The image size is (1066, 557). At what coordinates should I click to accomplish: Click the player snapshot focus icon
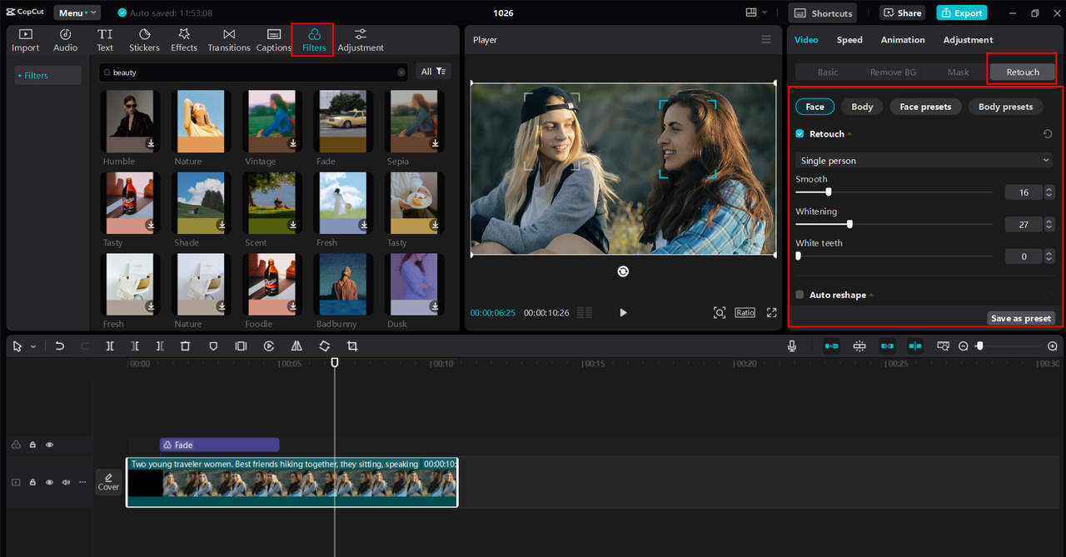[x=720, y=312]
